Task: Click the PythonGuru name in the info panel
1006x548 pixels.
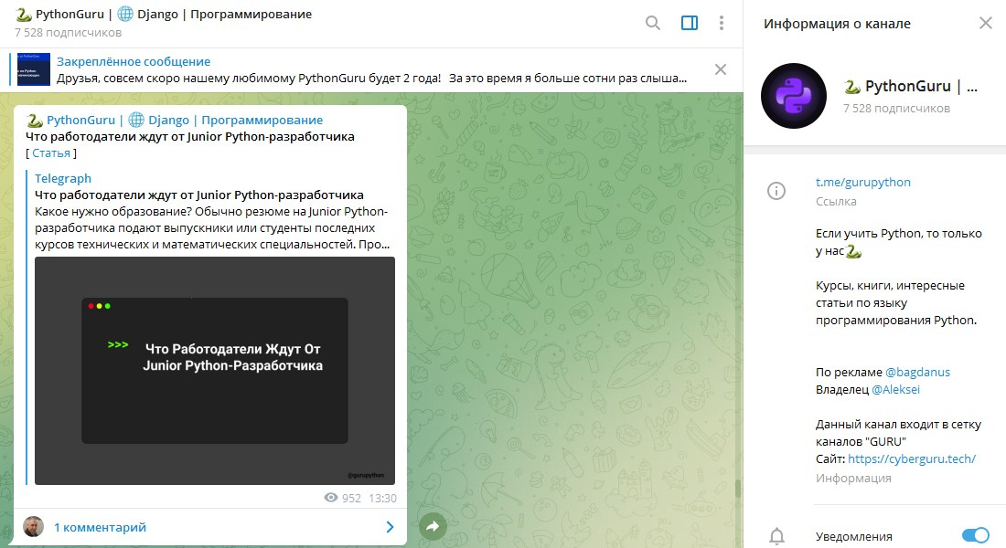Action: coord(910,86)
